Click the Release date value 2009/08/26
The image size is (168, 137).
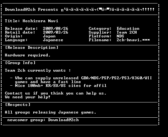tap(56, 29)
